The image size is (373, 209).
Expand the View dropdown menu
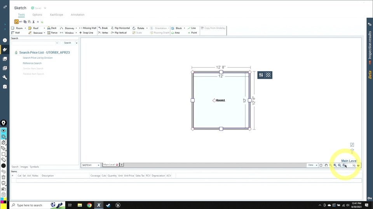click(x=312, y=165)
